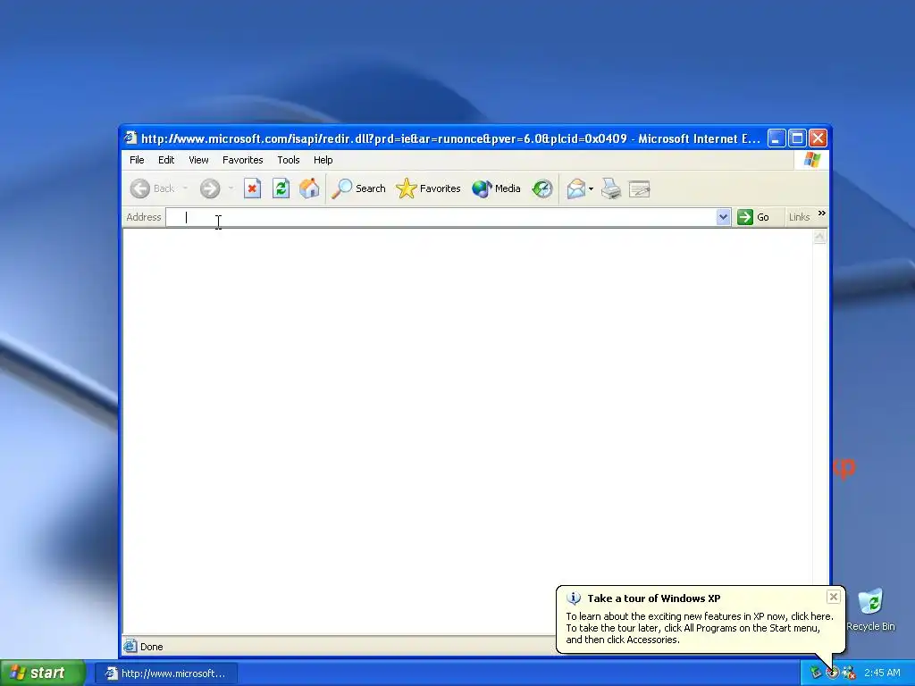This screenshot has height=686, width=915.
Task: Click the "Done" status bar text
Action: [152, 647]
